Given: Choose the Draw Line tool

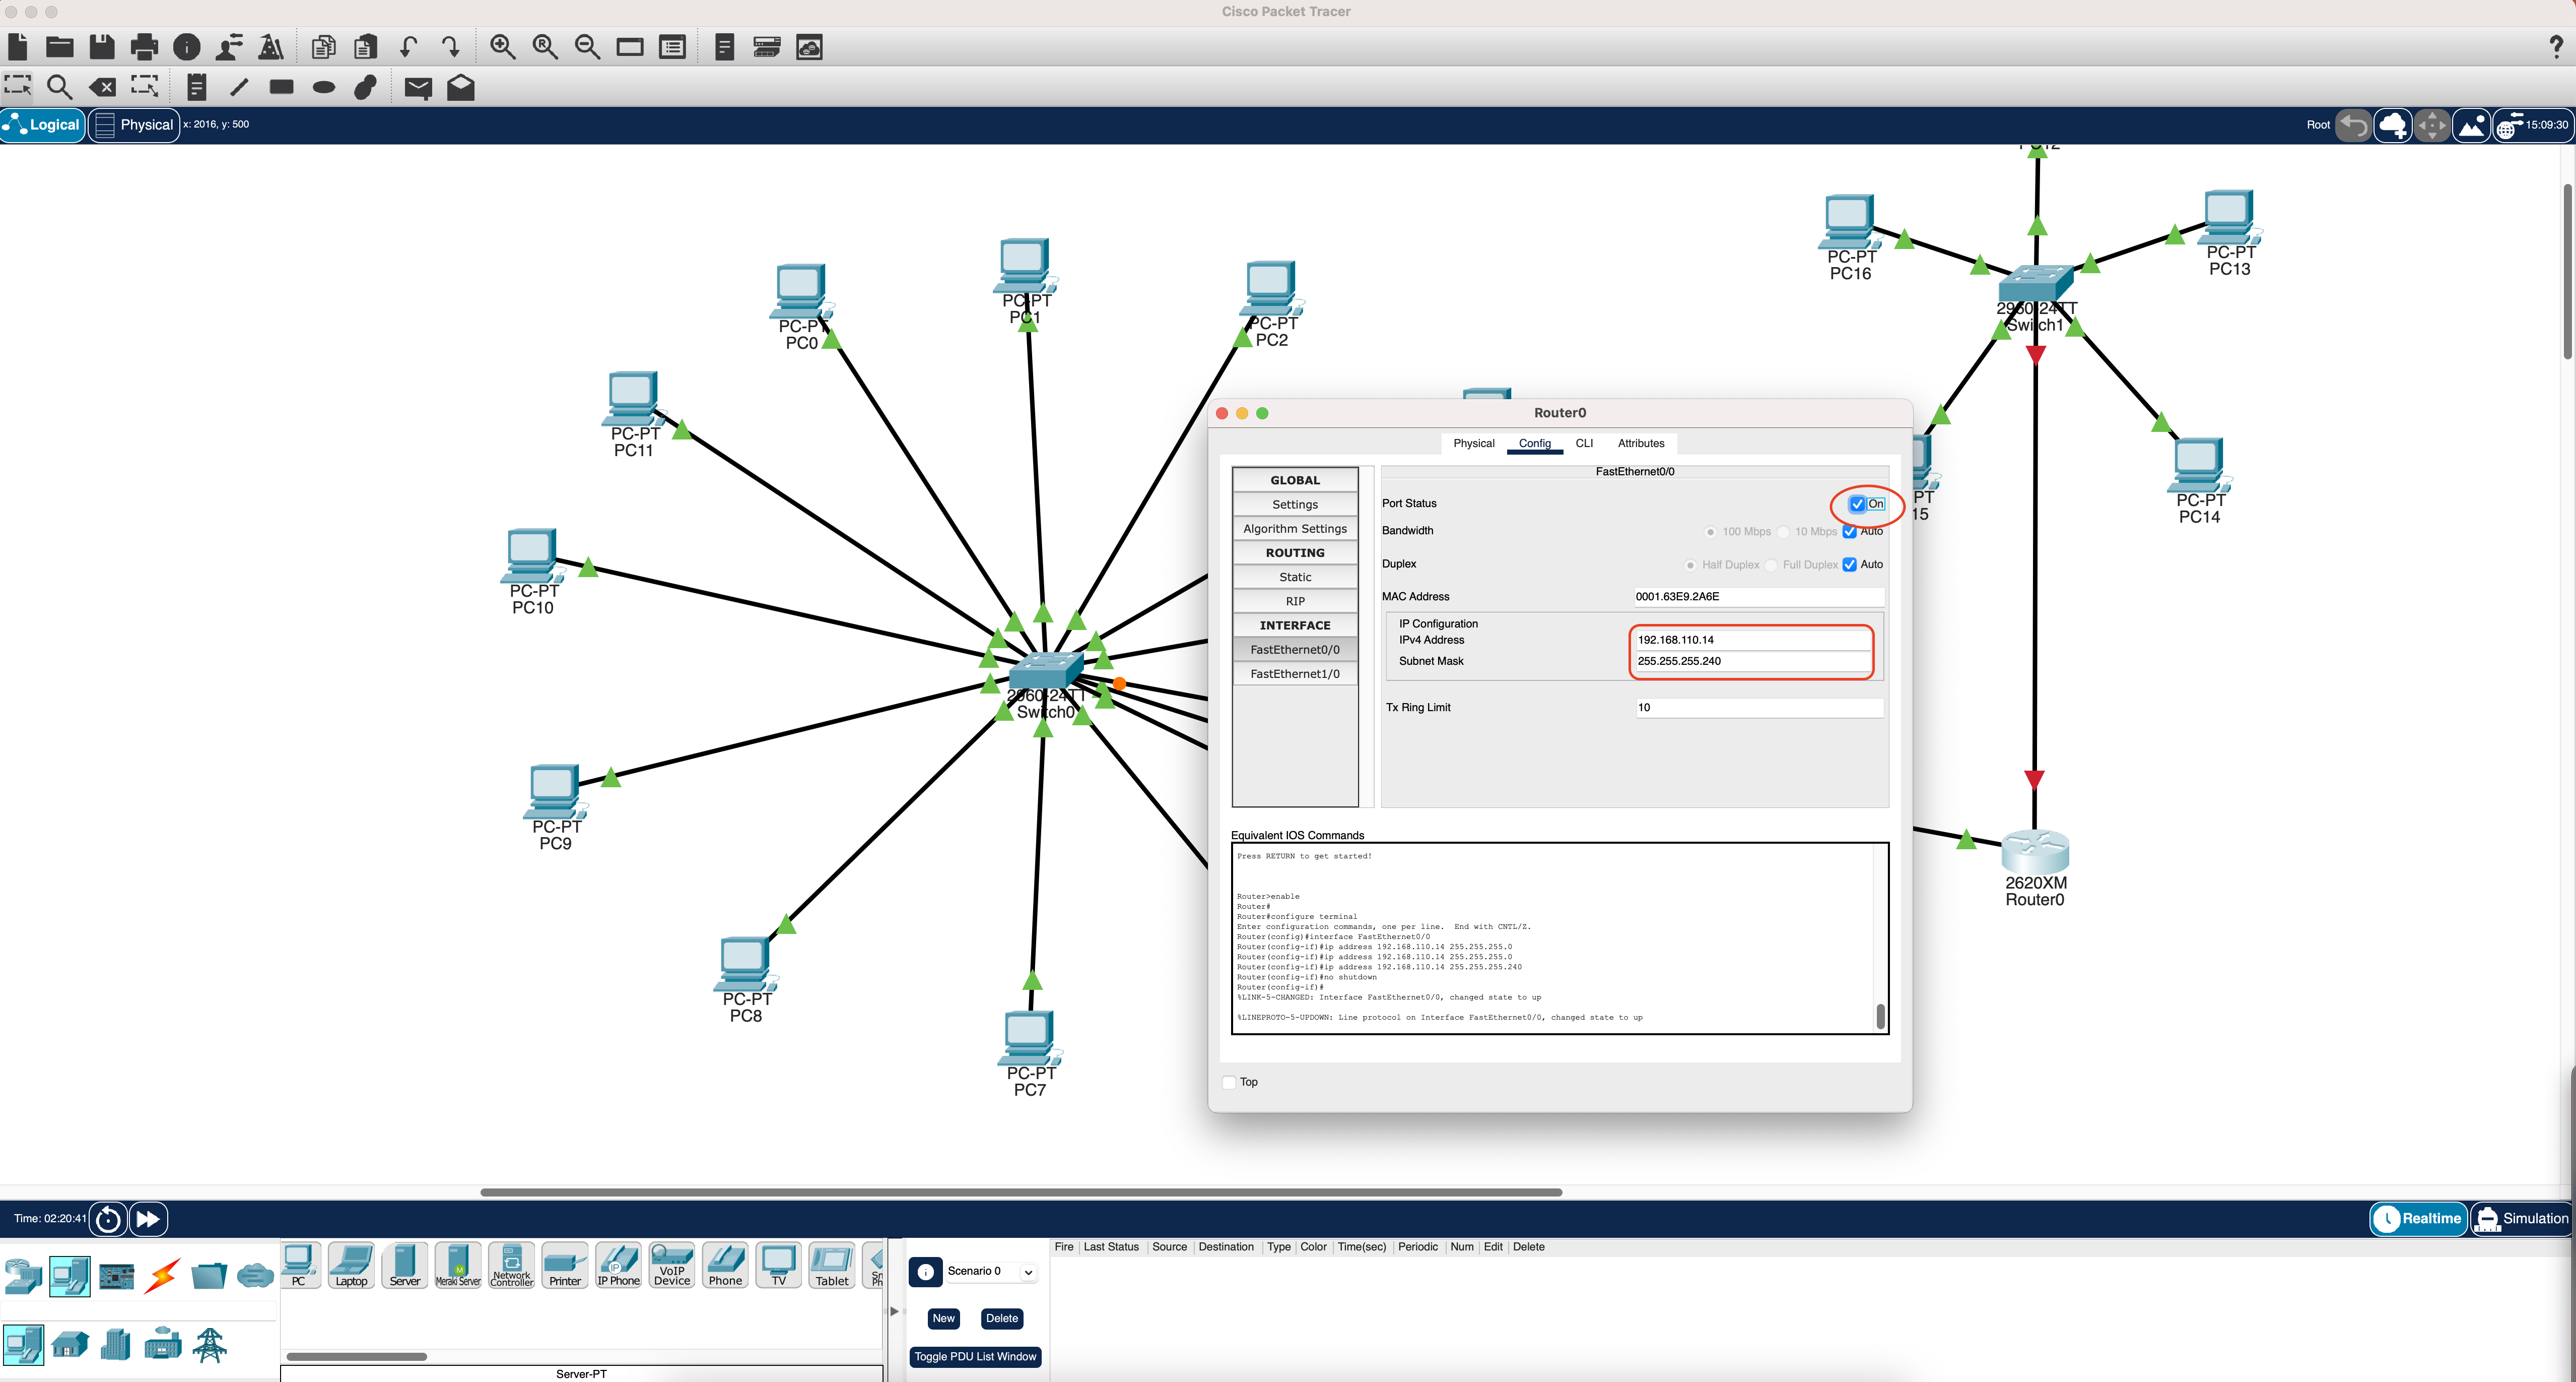Looking at the screenshot, I should pos(239,87).
